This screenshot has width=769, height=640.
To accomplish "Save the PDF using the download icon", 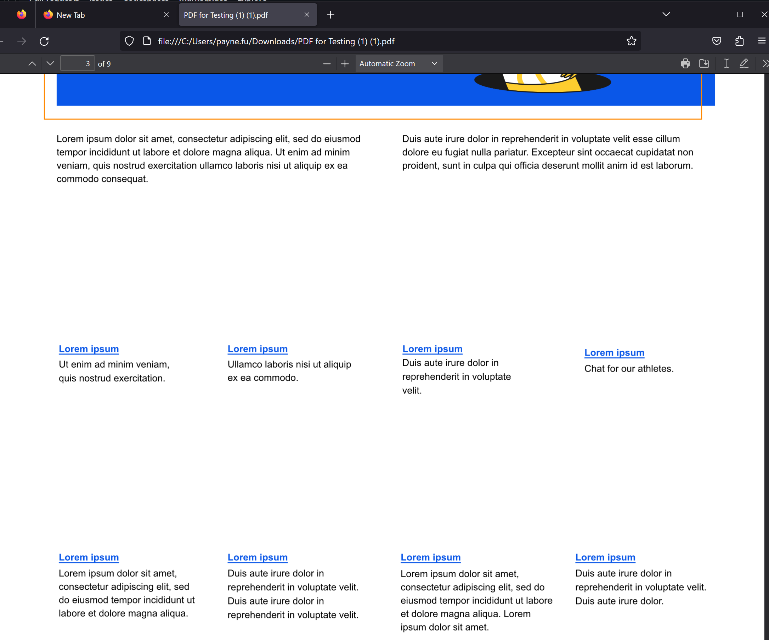I will (704, 63).
